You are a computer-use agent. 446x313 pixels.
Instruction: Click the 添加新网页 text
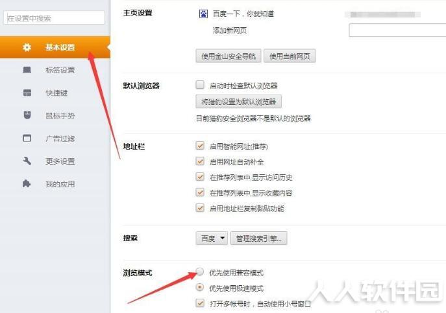click(230, 30)
